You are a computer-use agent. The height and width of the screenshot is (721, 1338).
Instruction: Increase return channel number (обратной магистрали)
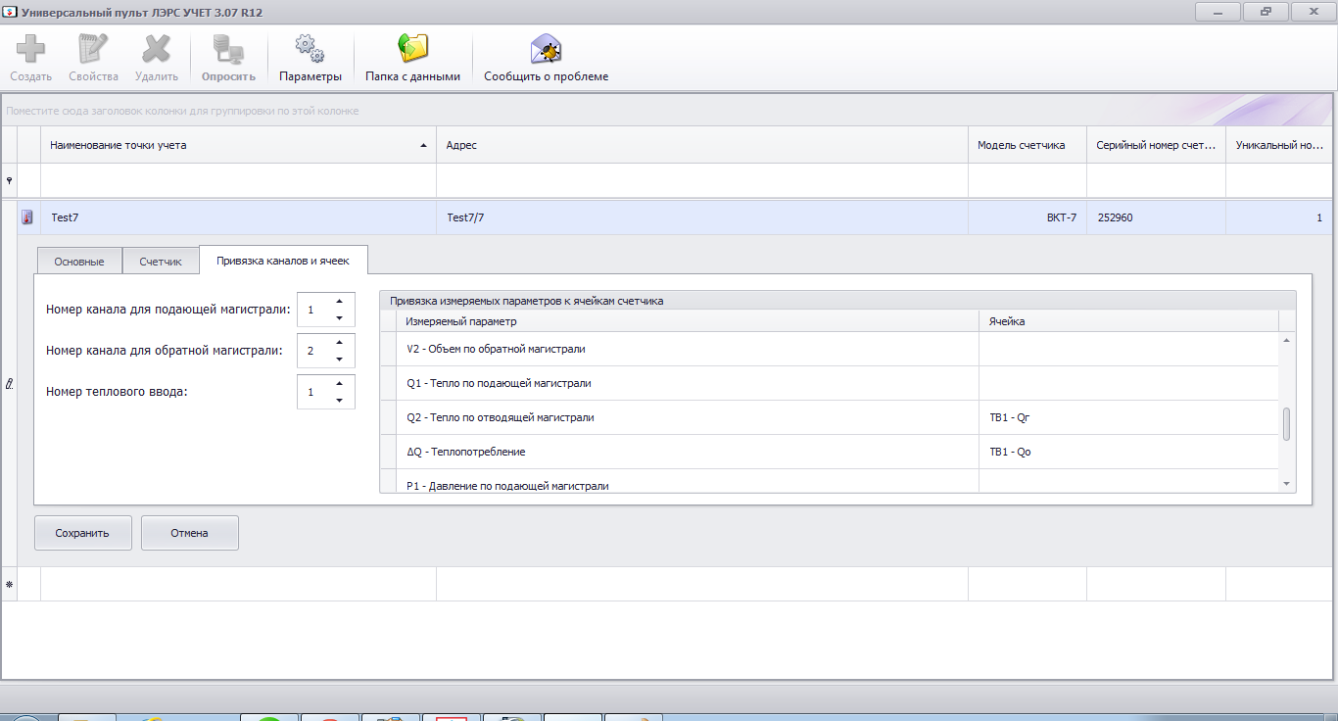coord(339,342)
